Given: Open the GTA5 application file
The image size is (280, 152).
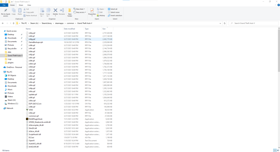Looking at the screenshot, I should [x=31, y=110].
